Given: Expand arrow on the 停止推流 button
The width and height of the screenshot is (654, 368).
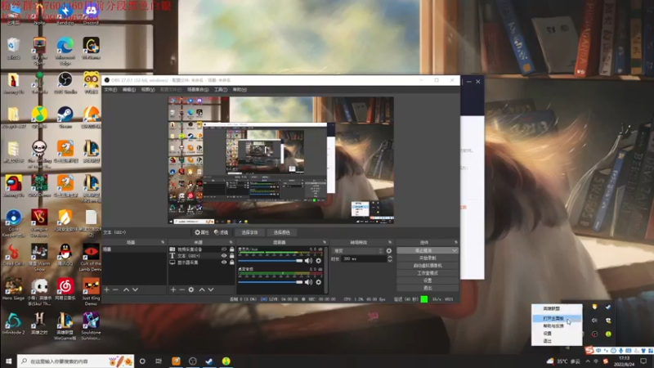Looking at the screenshot, I should click(455, 250).
